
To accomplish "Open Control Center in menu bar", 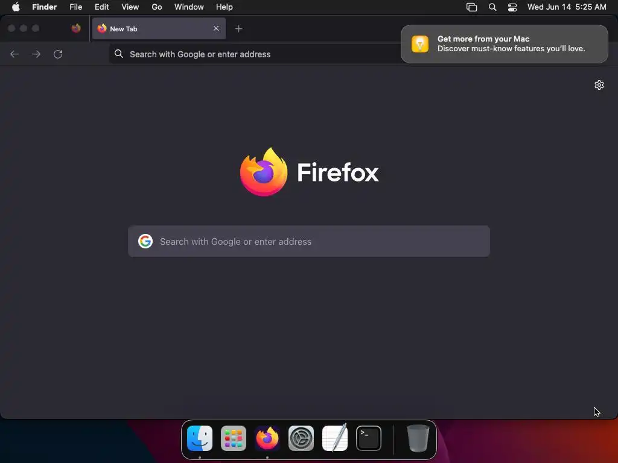I will click(x=512, y=7).
